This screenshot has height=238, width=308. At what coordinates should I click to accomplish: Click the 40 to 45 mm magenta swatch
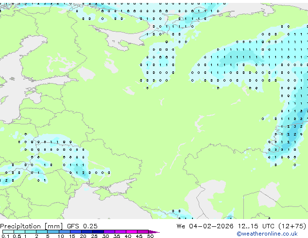132,232
